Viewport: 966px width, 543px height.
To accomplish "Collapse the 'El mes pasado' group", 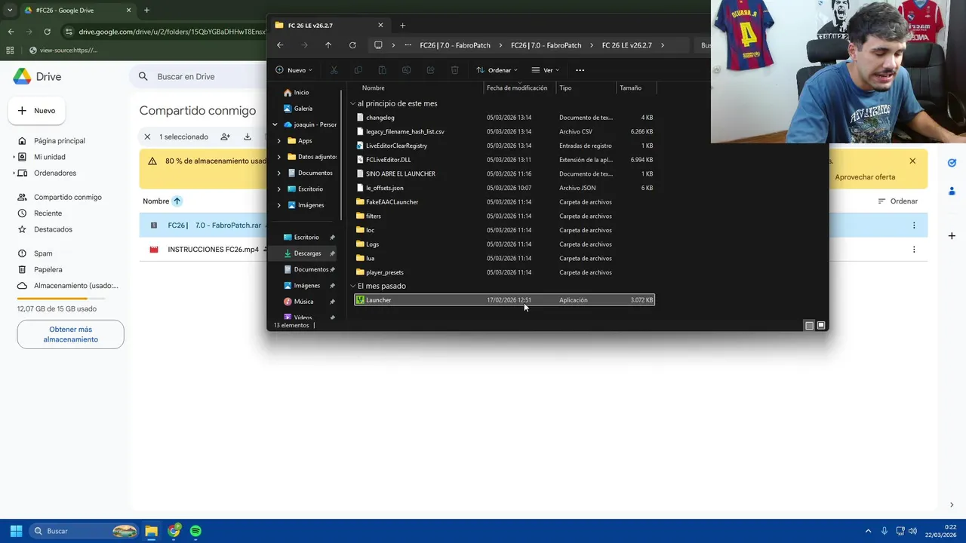I will tap(352, 286).
